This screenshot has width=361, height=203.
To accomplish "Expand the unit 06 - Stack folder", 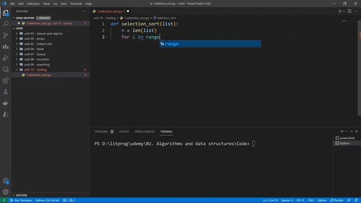I will 34,49.
